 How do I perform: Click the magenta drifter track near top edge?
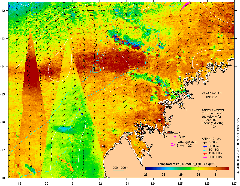coord(185,6)
